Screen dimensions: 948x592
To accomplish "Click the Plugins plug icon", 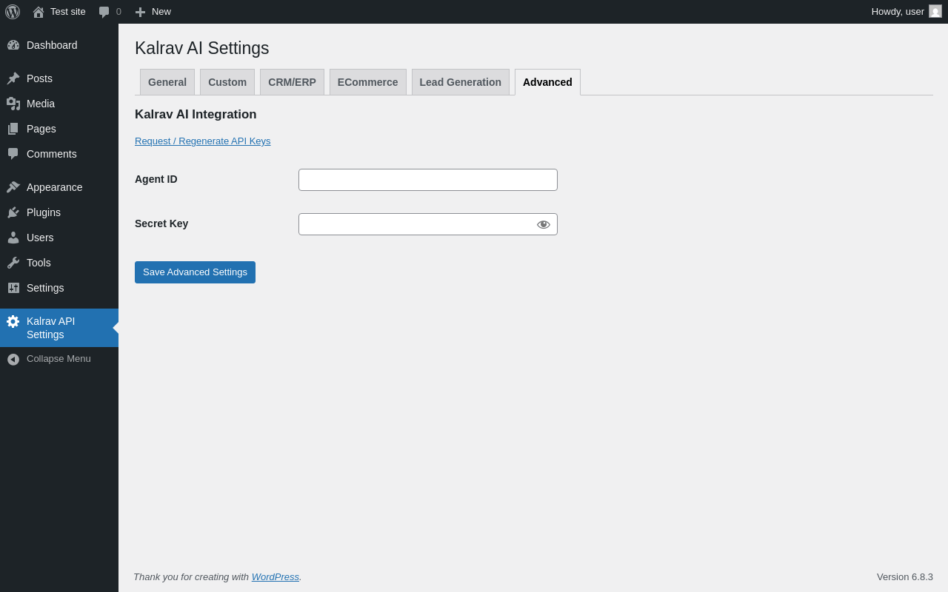I will point(13,212).
